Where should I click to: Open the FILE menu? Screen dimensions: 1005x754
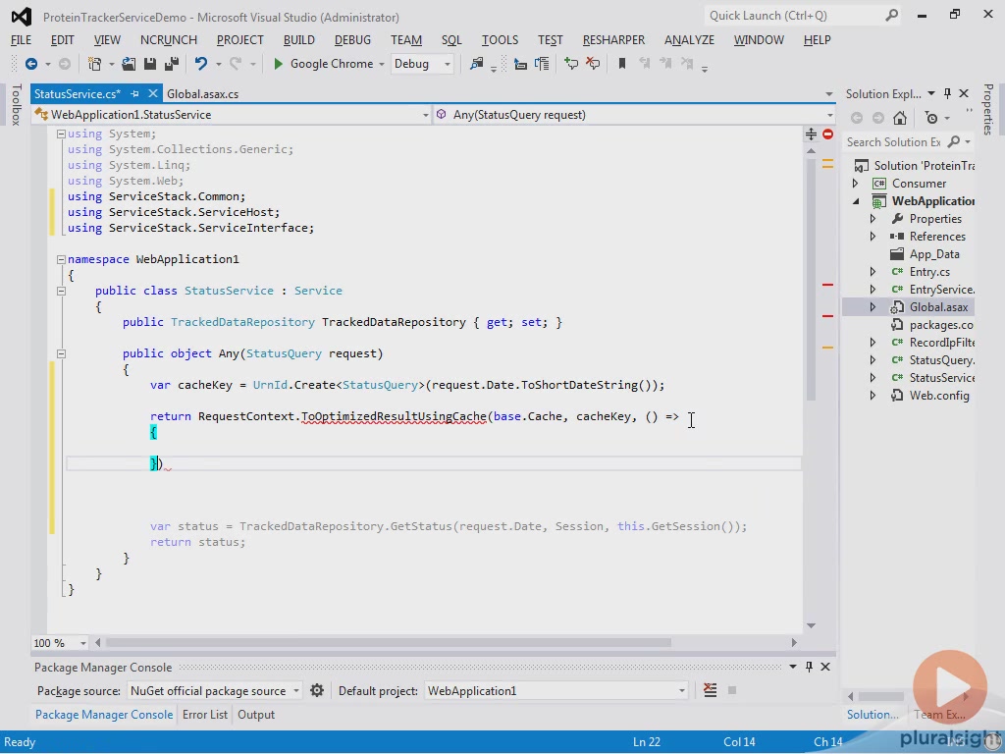22,39
